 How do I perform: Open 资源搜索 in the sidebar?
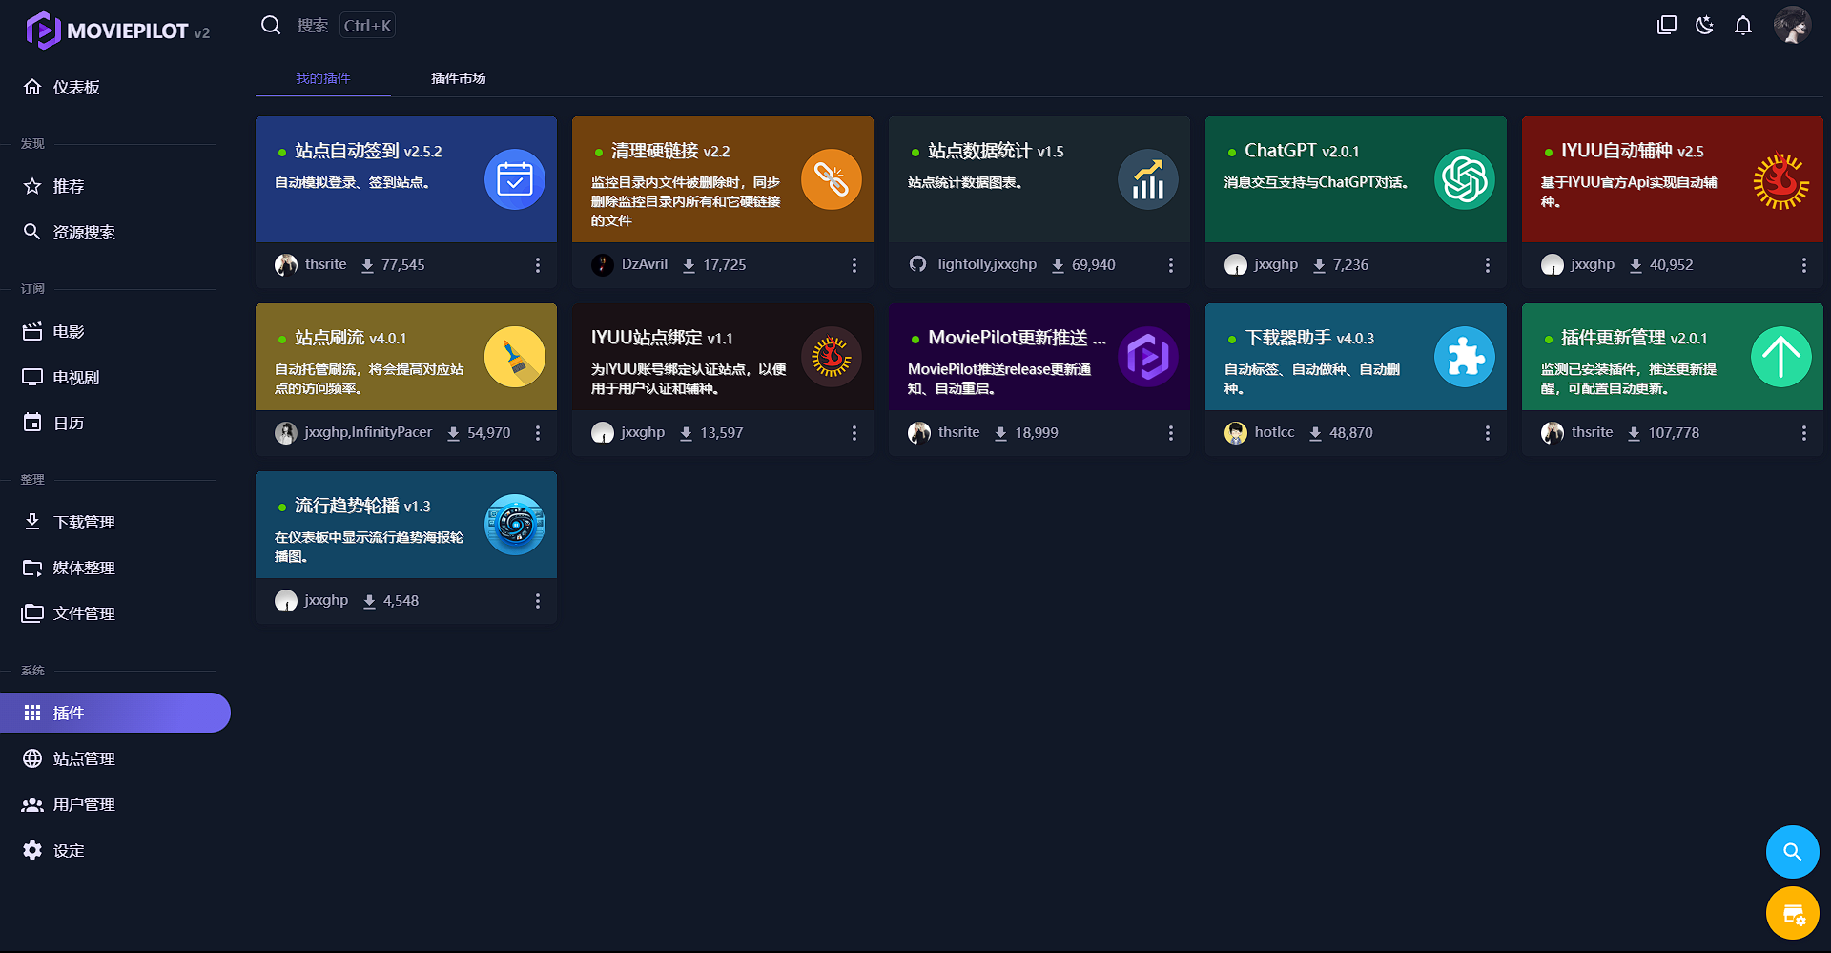(114, 232)
